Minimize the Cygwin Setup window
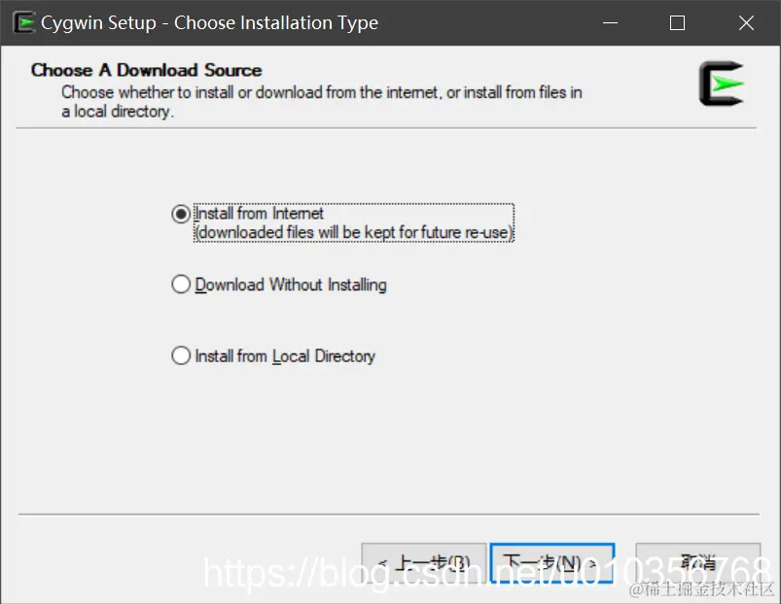The image size is (781, 604). pos(610,23)
